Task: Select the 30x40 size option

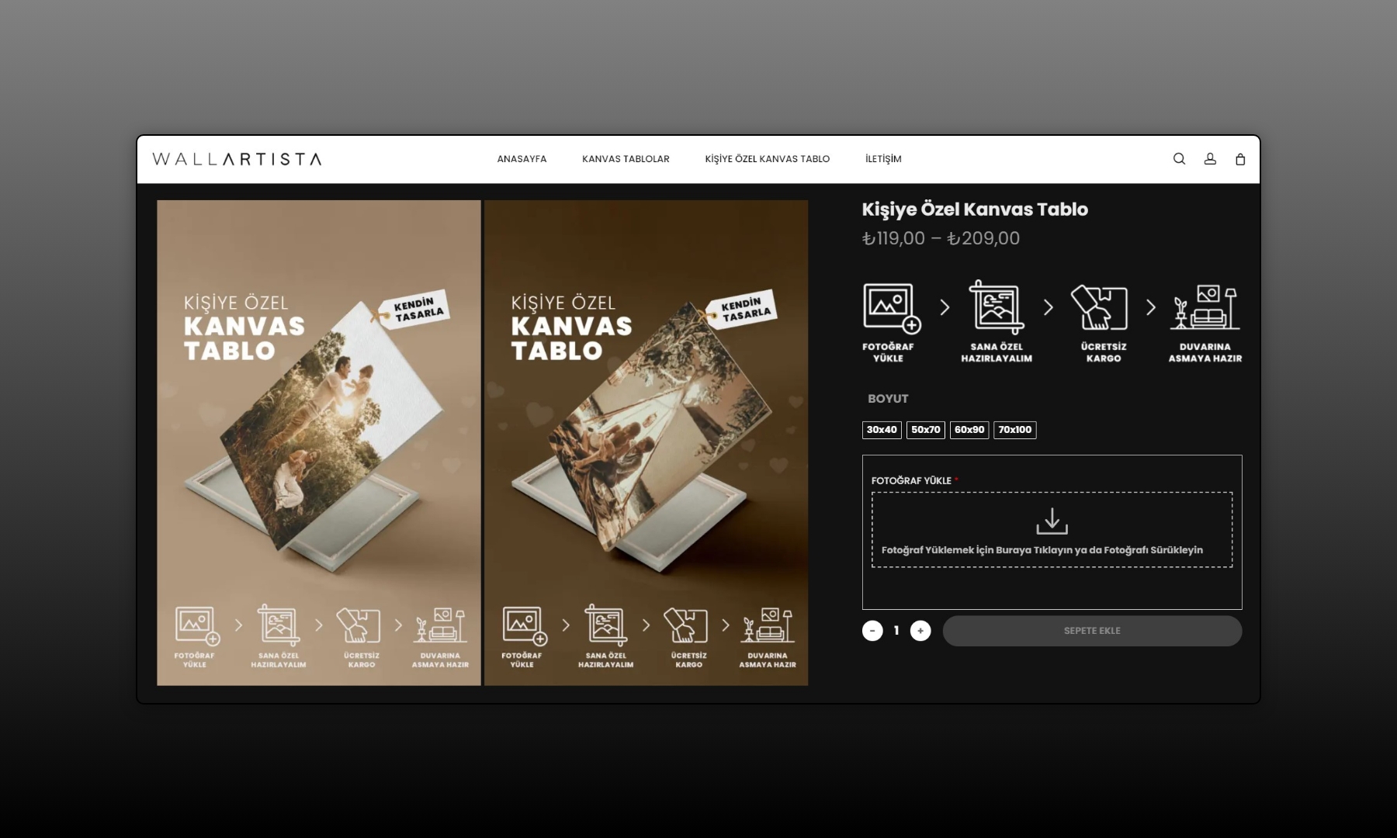Action: 882,430
